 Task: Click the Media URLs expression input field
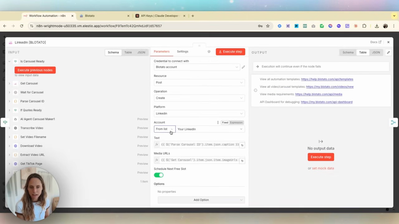(x=199, y=160)
